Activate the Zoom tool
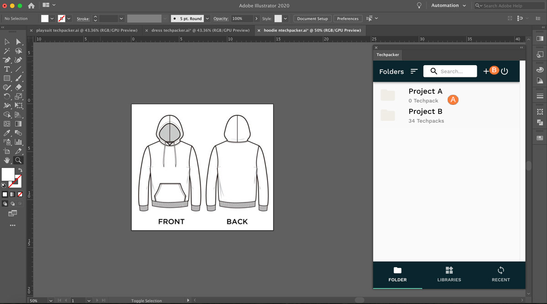The width and height of the screenshot is (547, 304). pos(18,160)
